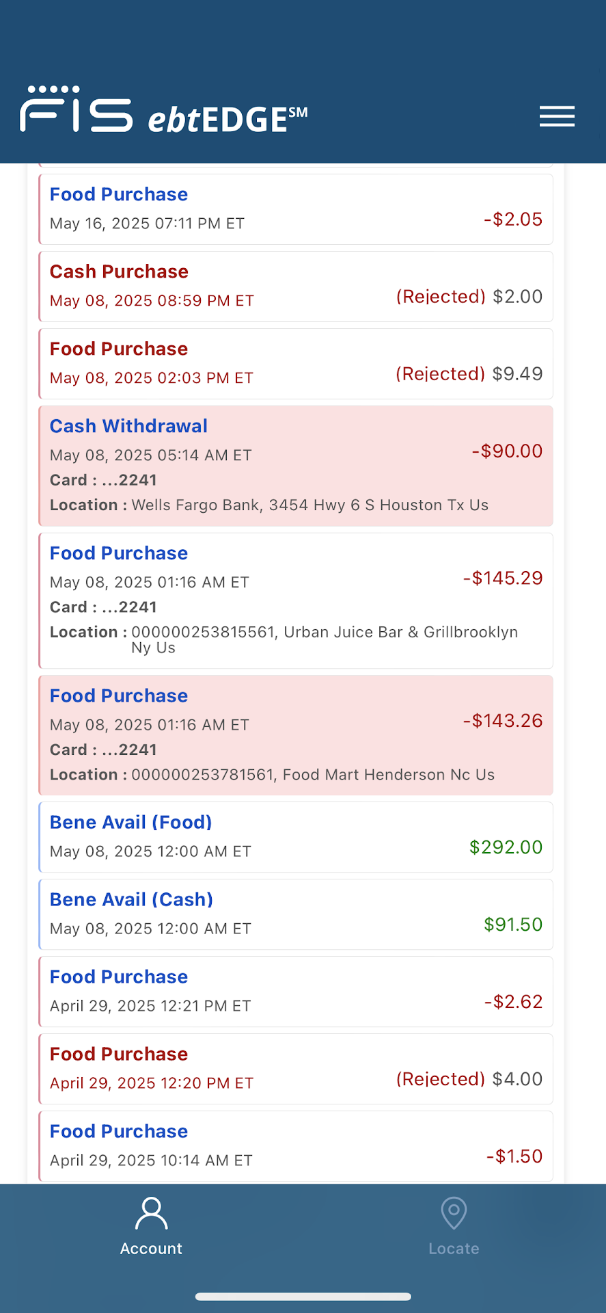Tap the Account person icon
This screenshot has height=1313, width=606.
pos(151,1213)
